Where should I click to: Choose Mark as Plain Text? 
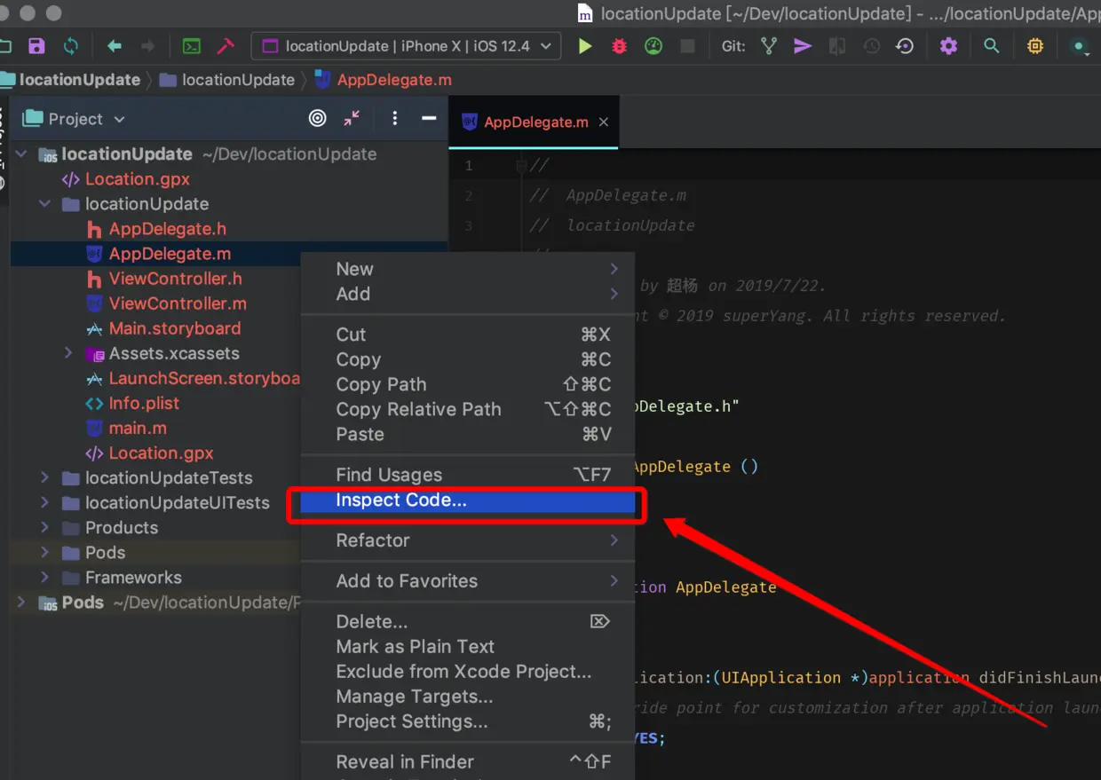pyautogui.click(x=468, y=647)
